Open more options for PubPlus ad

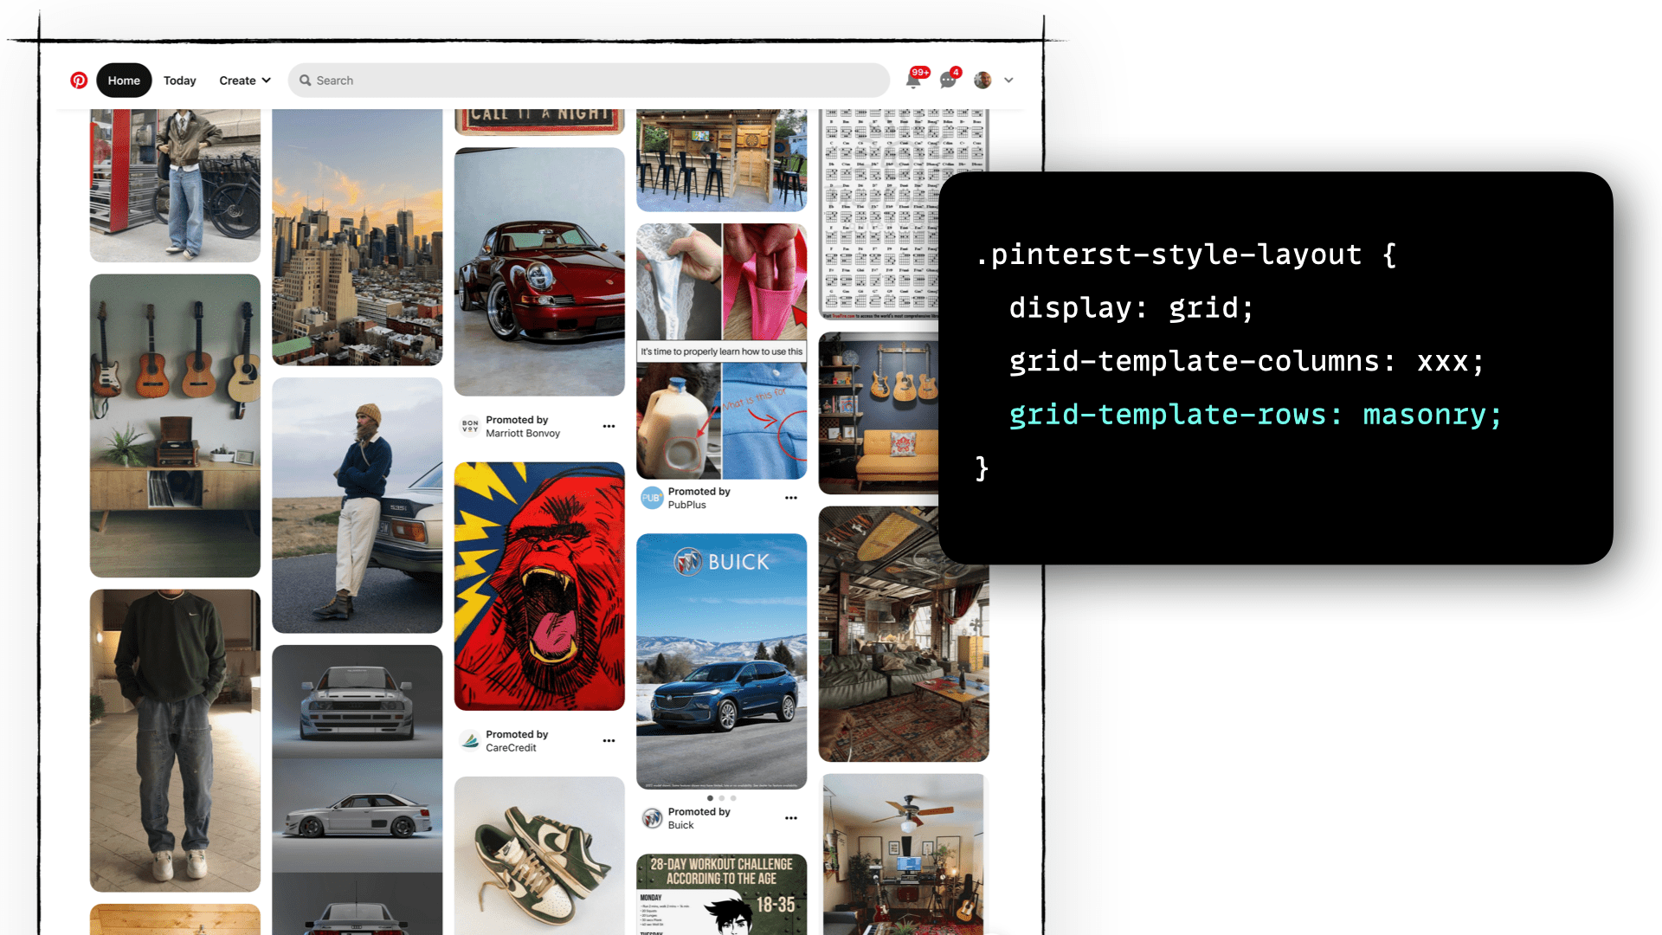tap(790, 498)
